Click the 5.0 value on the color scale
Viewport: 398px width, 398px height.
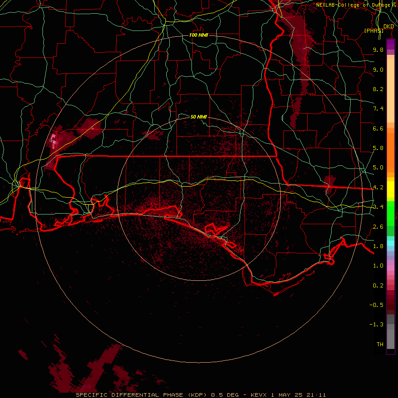tap(378, 168)
